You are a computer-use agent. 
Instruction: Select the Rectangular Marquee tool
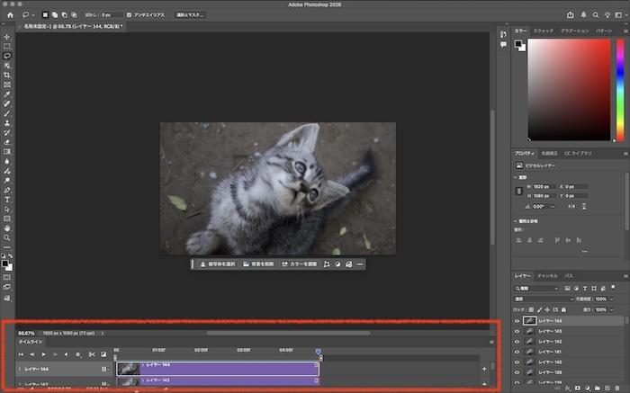point(7,46)
